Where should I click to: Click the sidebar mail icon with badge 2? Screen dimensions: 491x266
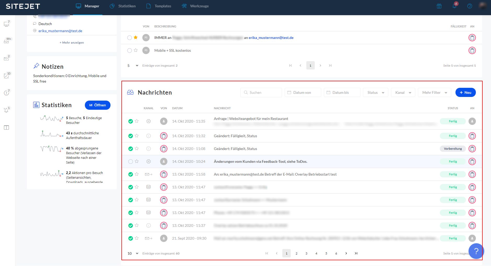(x=7, y=59)
